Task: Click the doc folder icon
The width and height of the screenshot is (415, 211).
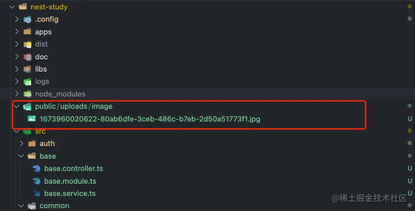Action: point(27,57)
